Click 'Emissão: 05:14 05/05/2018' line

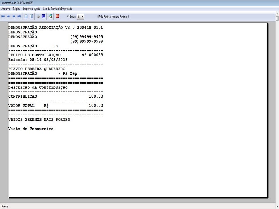point(38,60)
